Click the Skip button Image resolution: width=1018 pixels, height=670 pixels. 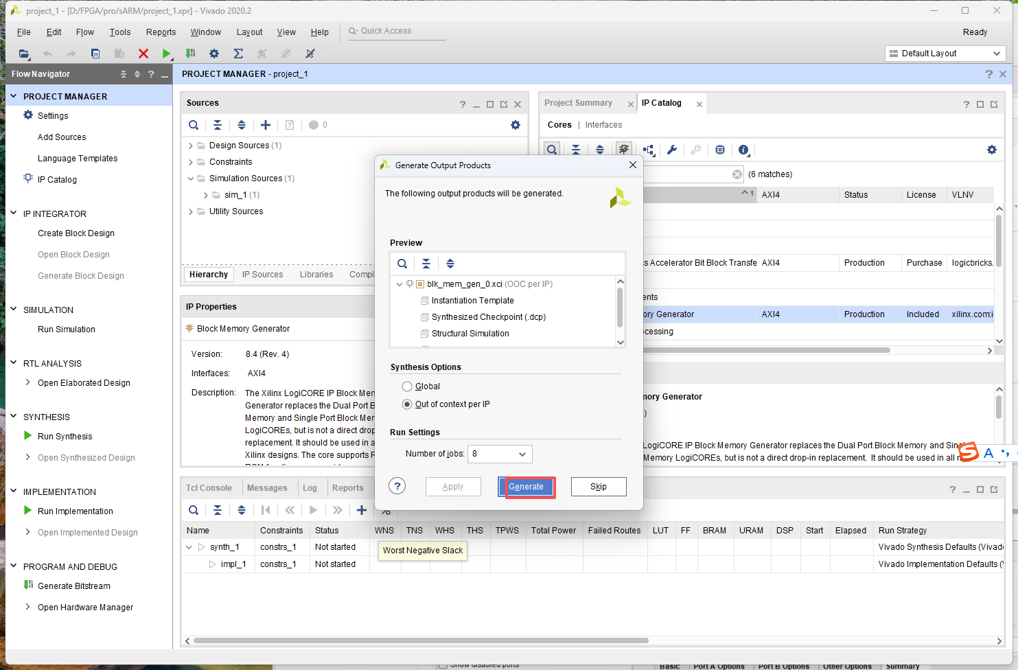pyautogui.click(x=599, y=487)
